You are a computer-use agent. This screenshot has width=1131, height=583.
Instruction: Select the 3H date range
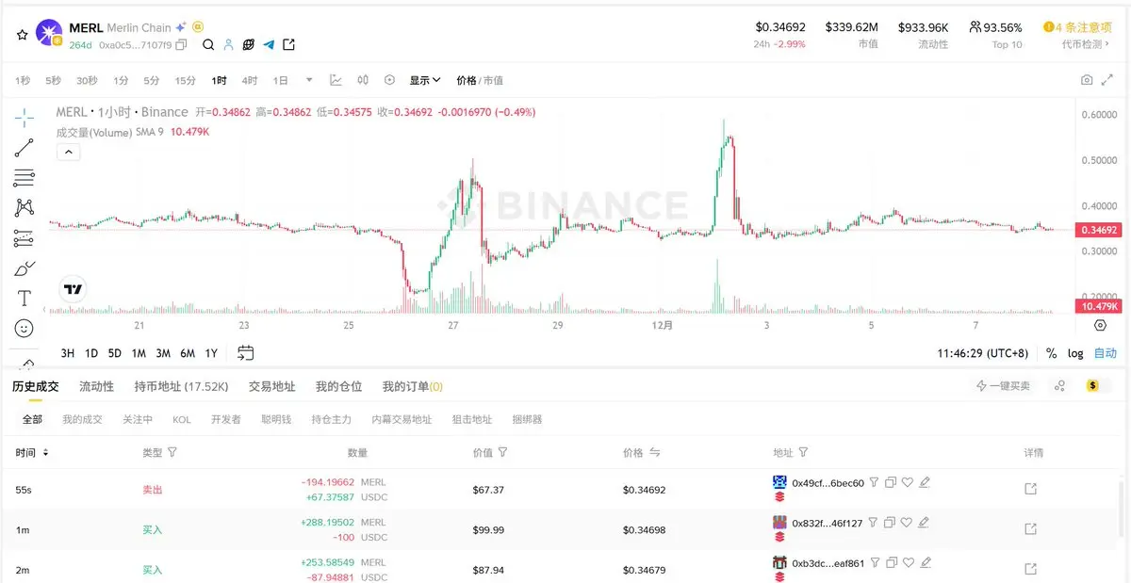pos(68,353)
